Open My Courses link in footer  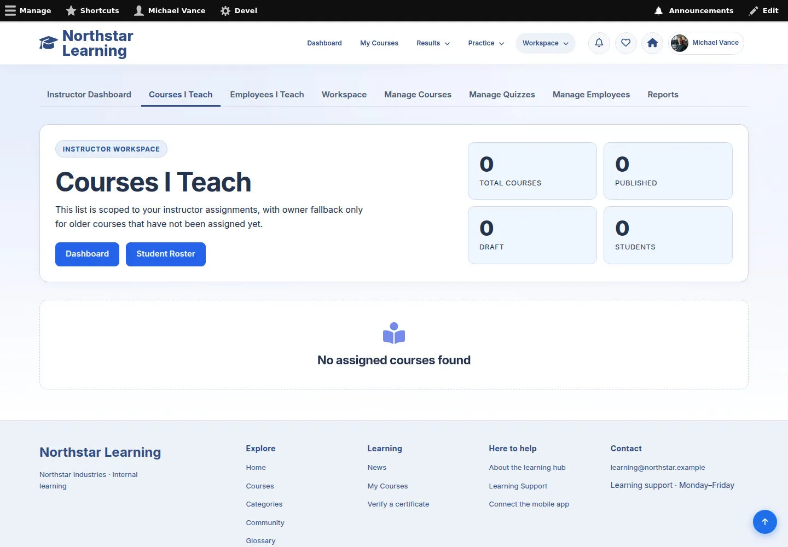pyautogui.click(x=388, y=486)
